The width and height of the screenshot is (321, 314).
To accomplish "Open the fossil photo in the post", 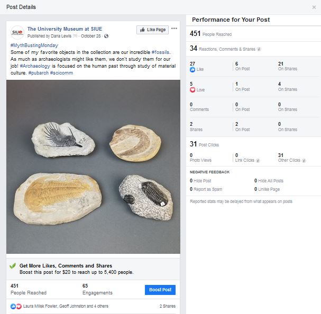I will (x=93, y=167).
